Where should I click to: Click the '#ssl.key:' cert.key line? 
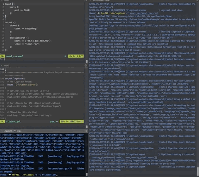tap(29, 116)
